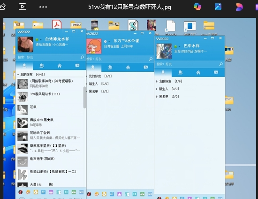Screen dimensions: 258x199
Task: Switch to home tab in 东方™3水 window
Action: pos(128,67)
